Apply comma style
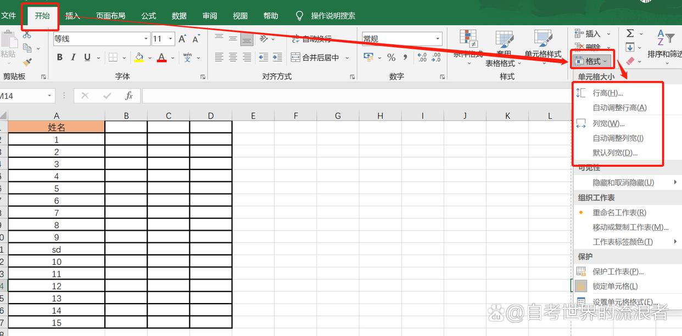 pyautogui.click(x=406, y=57)
